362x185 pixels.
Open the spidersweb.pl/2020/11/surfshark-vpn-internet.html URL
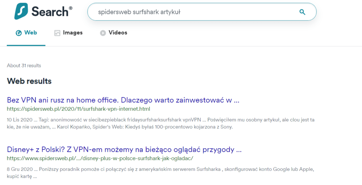[79, 109]
